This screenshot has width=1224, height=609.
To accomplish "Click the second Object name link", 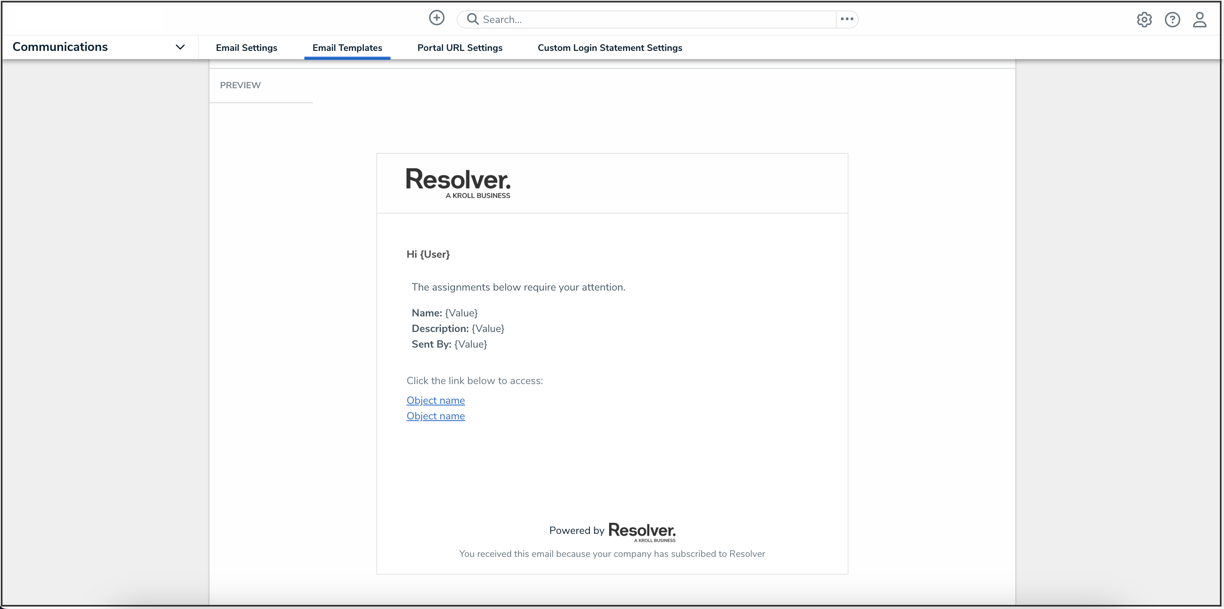I will 435,416.
